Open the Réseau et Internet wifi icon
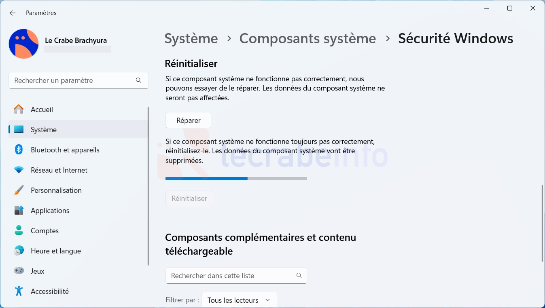Screen dimensions: 545x308 (x=19, y=170)
